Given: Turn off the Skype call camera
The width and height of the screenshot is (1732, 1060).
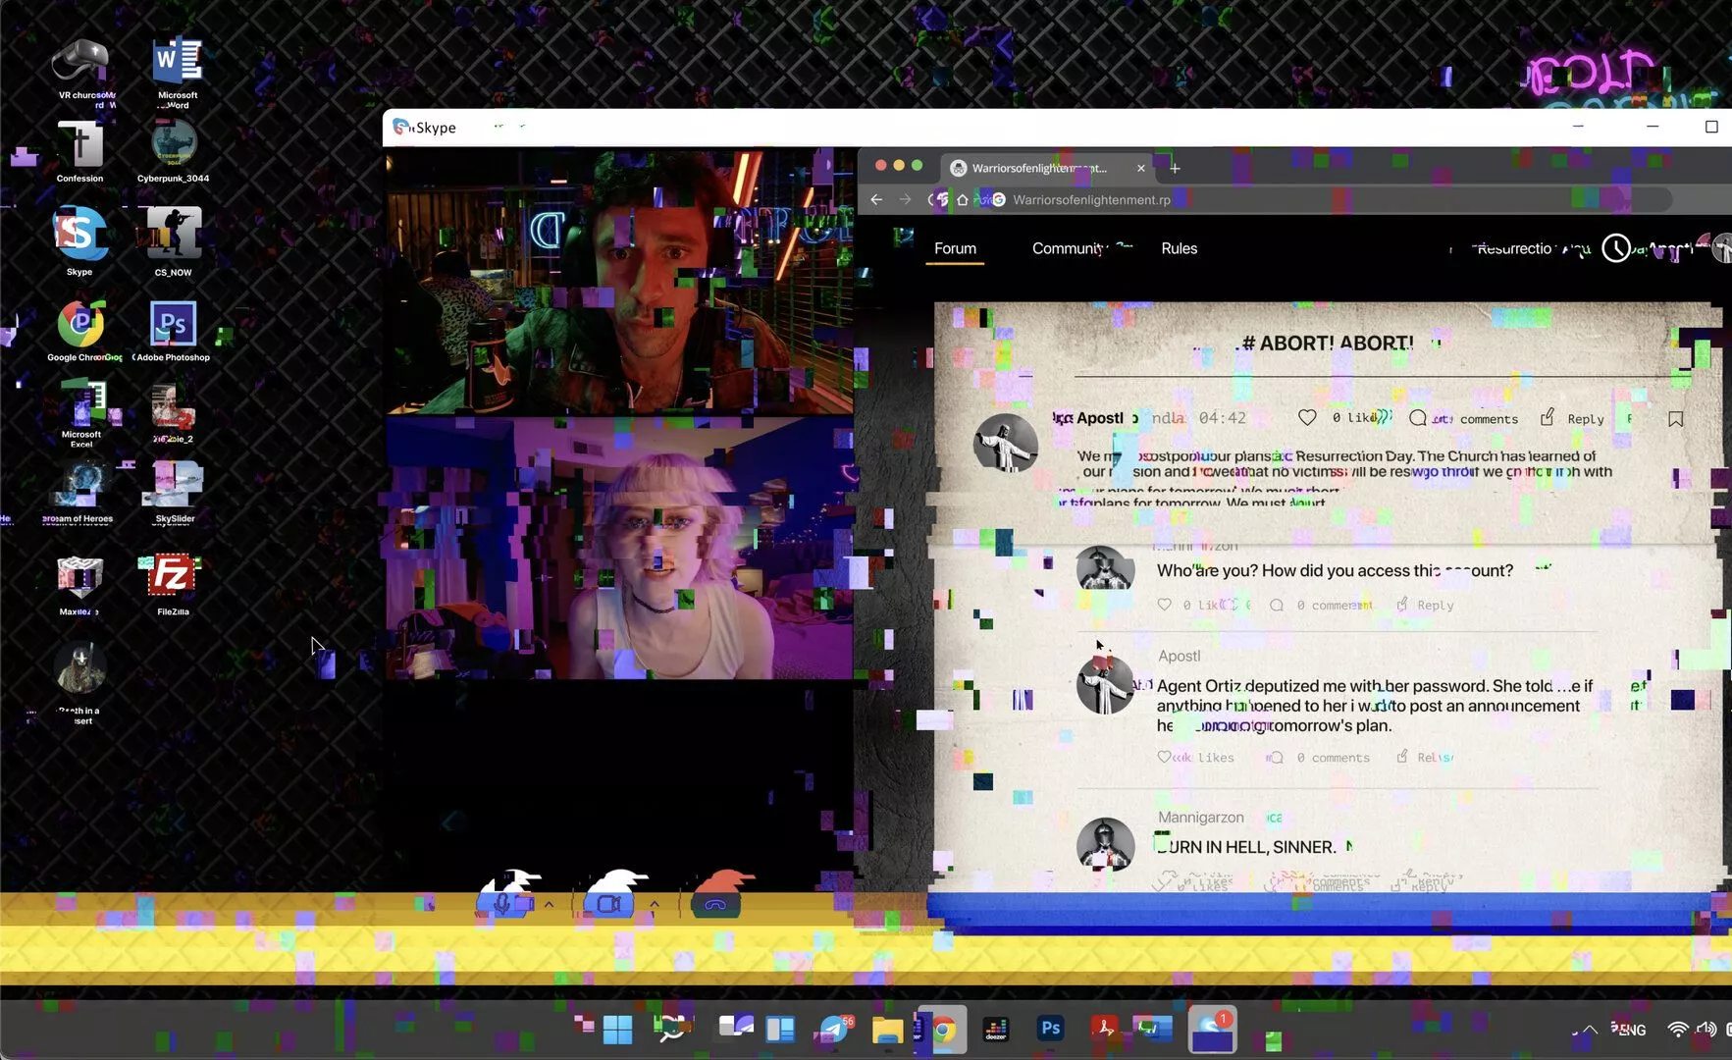Looking at the screenshot, I should [610, 903].
